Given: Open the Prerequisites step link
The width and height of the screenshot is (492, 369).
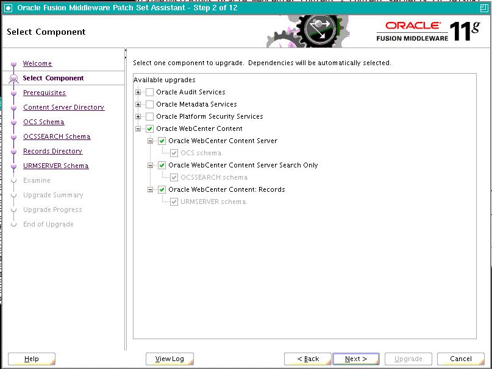Looking at the screenshot, I should tap(45, 93).
